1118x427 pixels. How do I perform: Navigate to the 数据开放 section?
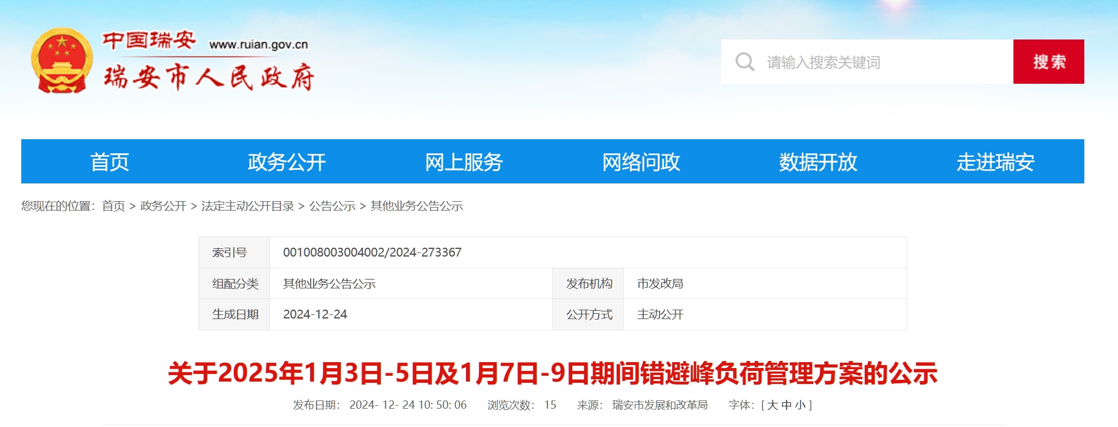point(818,162)
